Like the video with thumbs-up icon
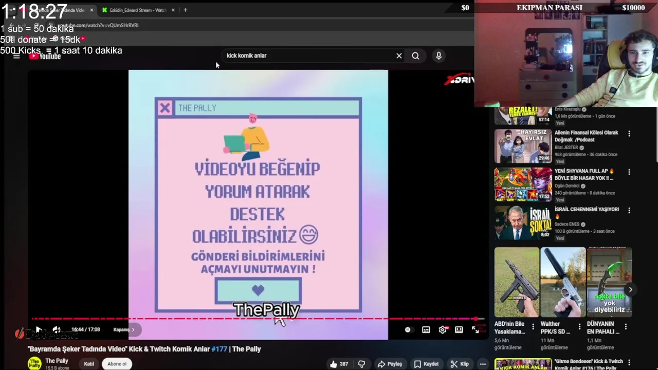 [339, 364]
